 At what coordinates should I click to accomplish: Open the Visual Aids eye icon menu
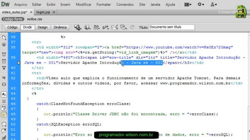pyautogui.click(x=123, y=27)
